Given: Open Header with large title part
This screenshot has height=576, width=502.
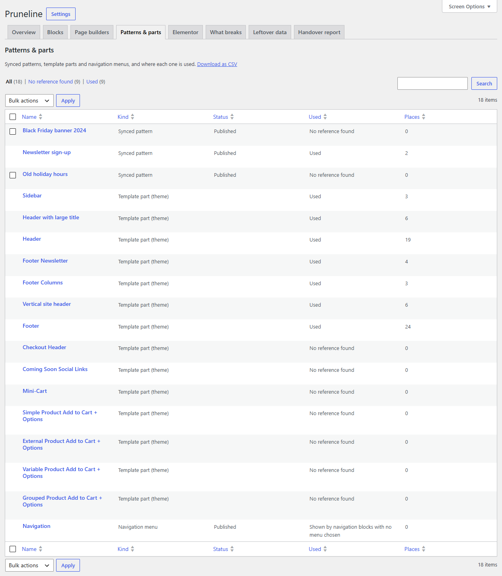Looking at the screenshot, I should click(x=51, y=217).
